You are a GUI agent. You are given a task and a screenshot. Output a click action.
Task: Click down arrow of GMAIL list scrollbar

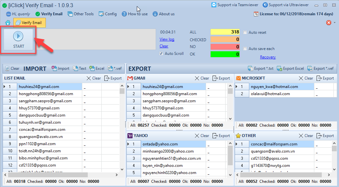click(230, 119)
